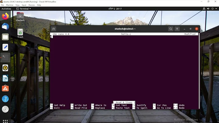
Task: Select the Terminal icon in the dock
Action: click(5, 58)
